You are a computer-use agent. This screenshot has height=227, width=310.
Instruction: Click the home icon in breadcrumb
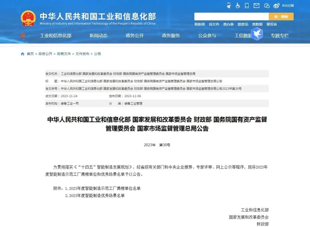point(22,54)
